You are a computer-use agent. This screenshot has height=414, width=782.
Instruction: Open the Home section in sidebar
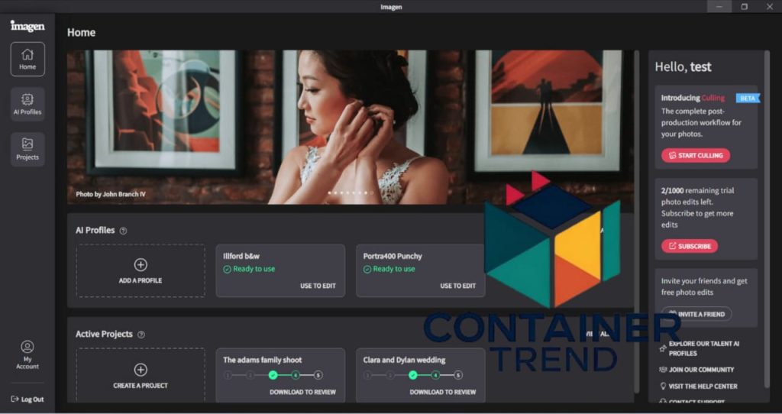click(27, 59)
